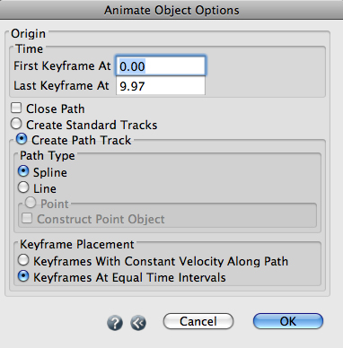343x348 pixels.
Task: Enable the Close Path checkbox
Action: [x=16, y=108]
